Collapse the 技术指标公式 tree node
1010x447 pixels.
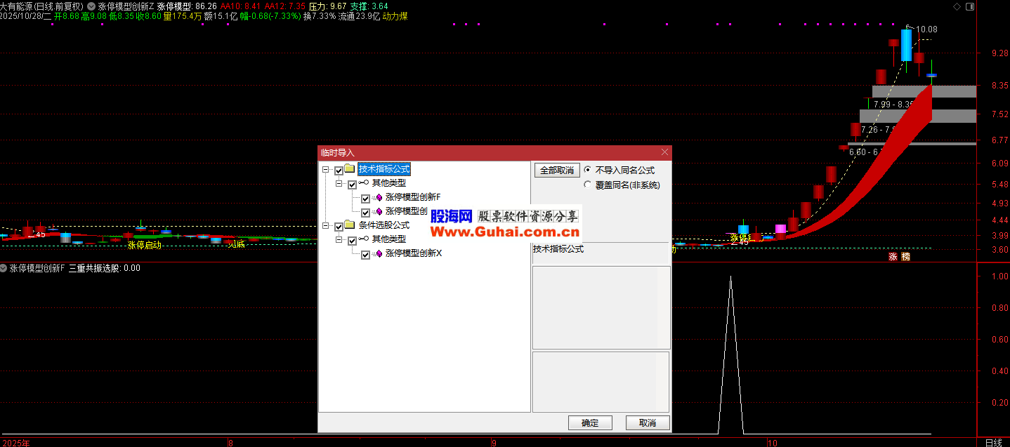(x=326, y=170)
